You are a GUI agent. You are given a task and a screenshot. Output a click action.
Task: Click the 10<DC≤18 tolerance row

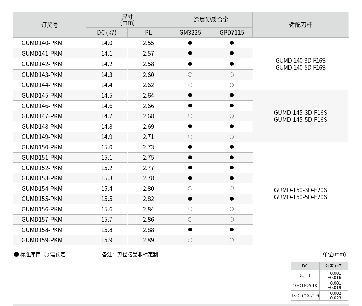coord(305,285)
